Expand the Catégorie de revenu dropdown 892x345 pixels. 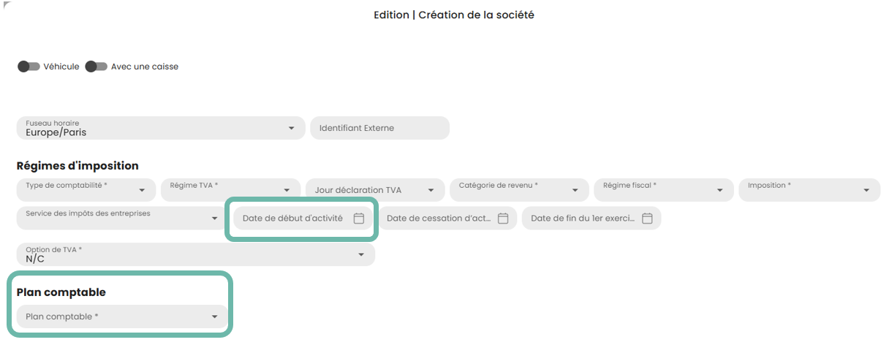pos(519,189)
